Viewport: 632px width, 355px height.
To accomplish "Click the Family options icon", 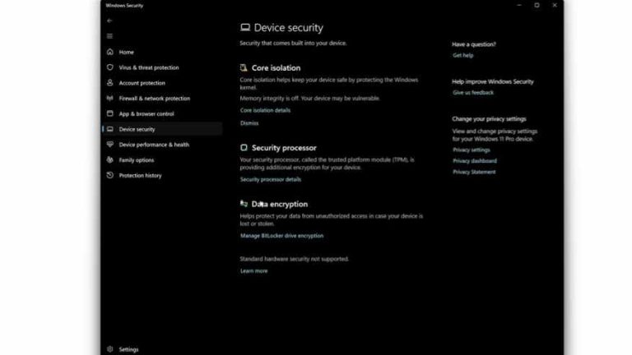I will [109, 160].
